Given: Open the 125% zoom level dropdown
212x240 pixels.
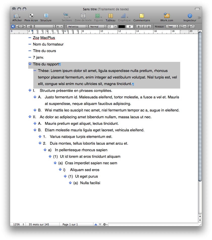Looking at the screenshot, I should pyautogui.click(x=18, y=224).
